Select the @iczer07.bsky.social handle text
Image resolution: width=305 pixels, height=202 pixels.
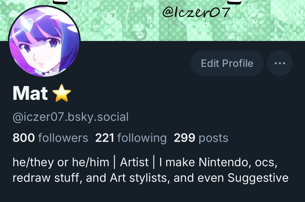pos(71,117)
